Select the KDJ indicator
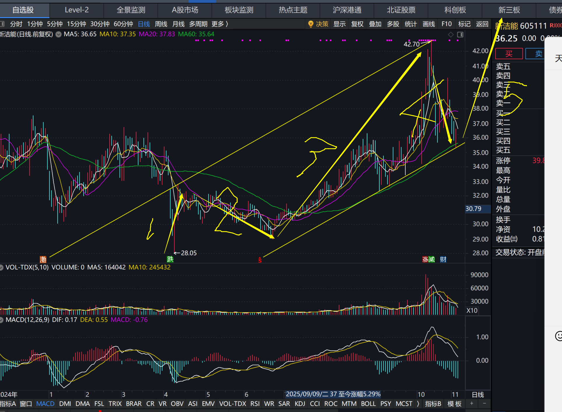Viewport: 562px width, 412px height. 300,404
